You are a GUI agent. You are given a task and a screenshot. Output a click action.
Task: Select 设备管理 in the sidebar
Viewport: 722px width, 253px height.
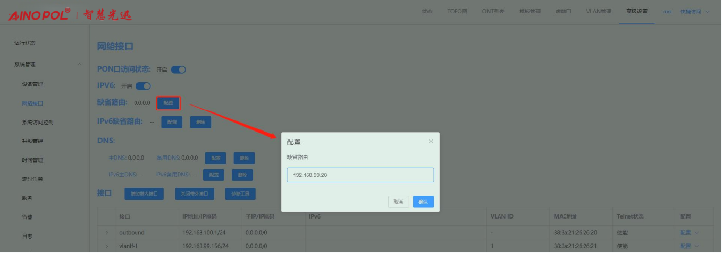32,84
